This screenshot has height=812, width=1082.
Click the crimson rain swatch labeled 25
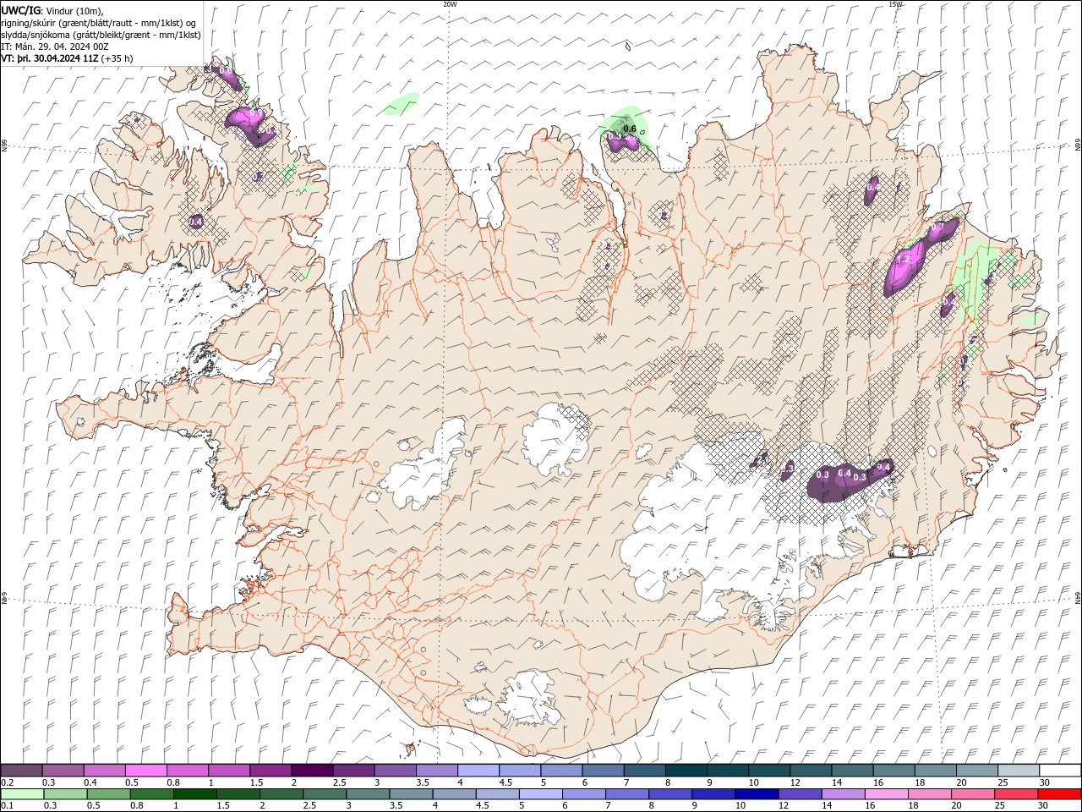point(1015,794)
